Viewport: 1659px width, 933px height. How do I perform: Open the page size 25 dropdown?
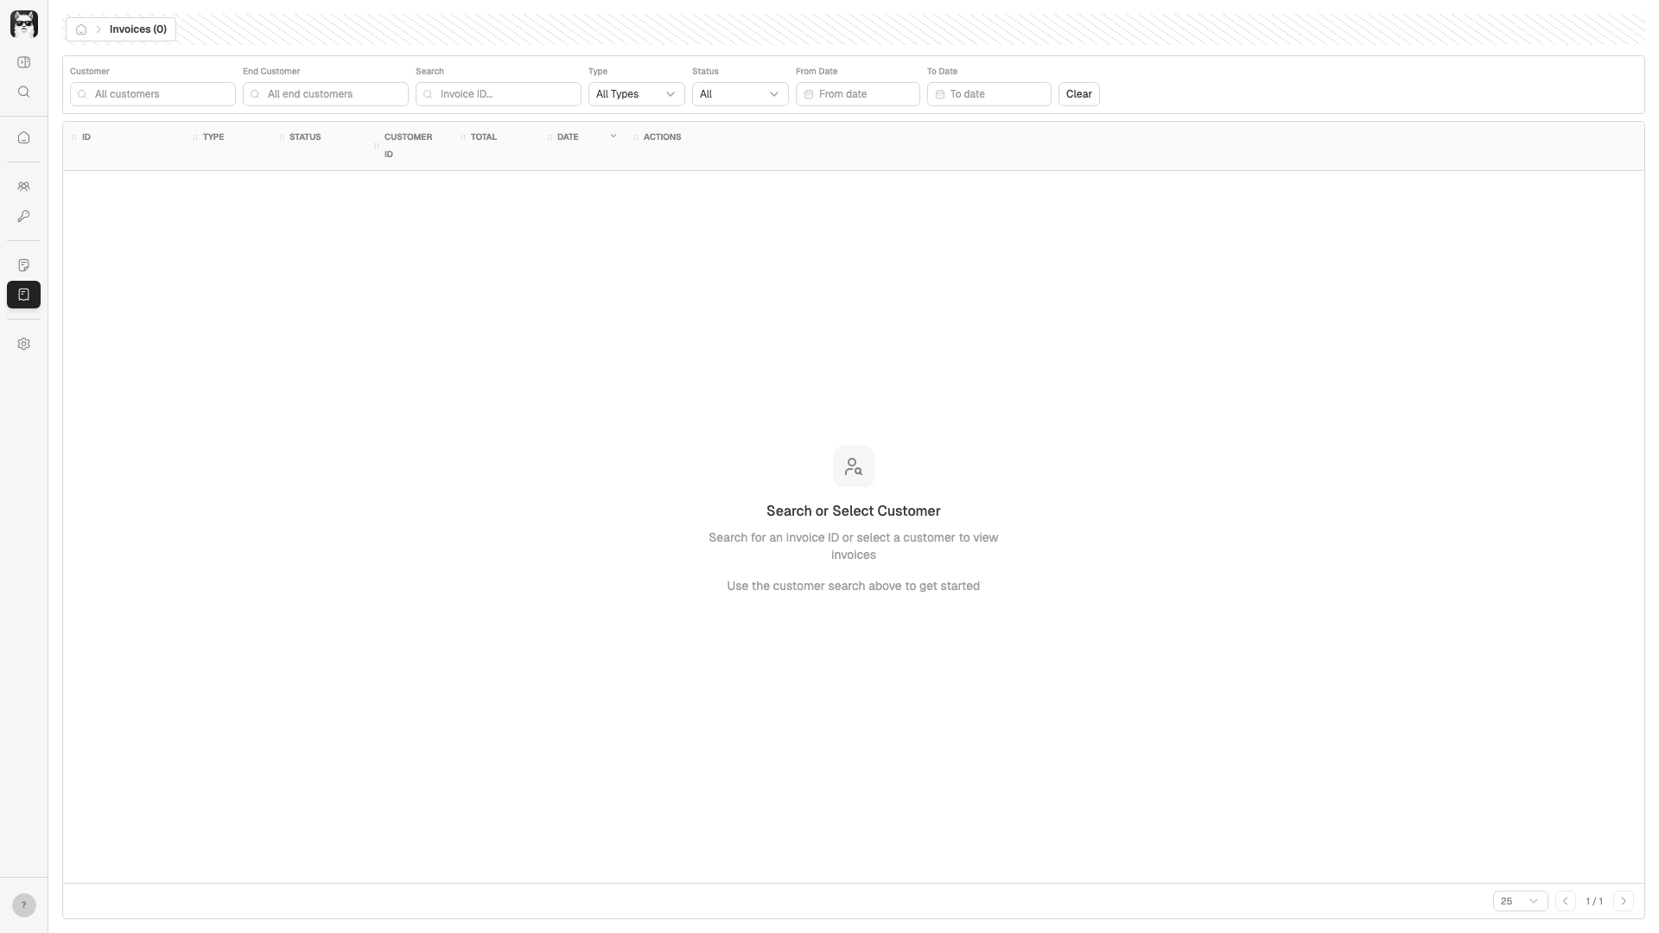tap(1519, 901)
